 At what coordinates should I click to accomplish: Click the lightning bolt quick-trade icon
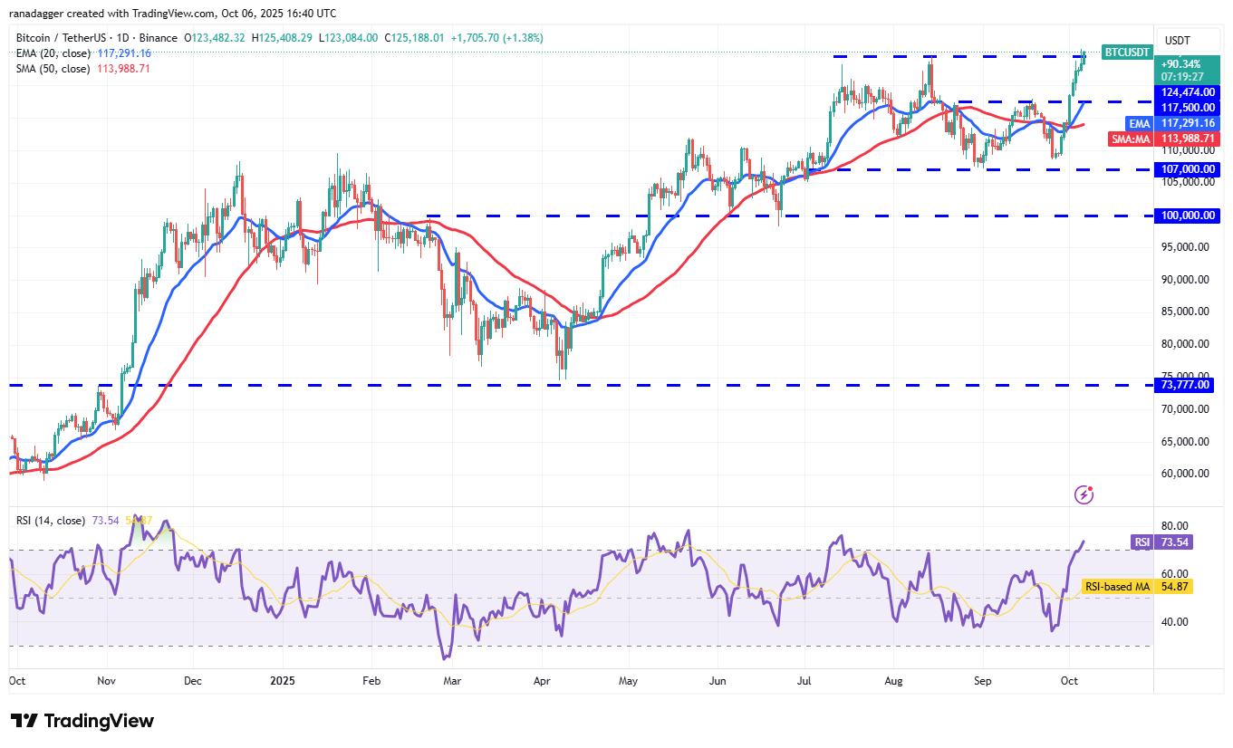tap(1084, 494)
